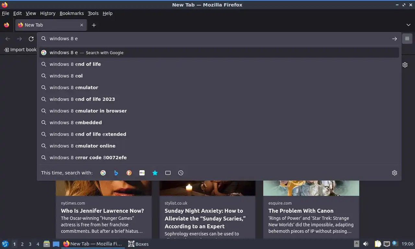Viewport: 415px width, 249px height.
Task: Choose 'windows 8 e — Search with Google'
Action: (x=219, y=53)
